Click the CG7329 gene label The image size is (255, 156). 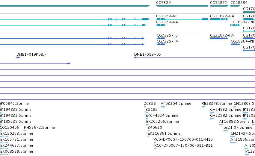pyautogui.click(x=163, y=3)
